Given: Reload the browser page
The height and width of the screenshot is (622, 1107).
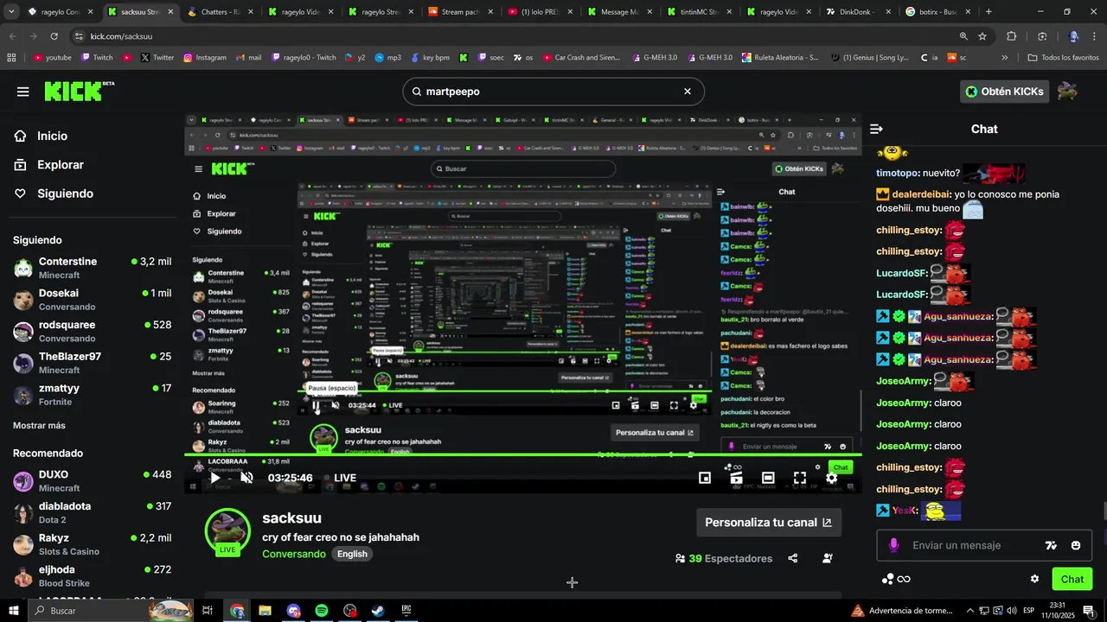Looking at the screenshot, I should click(54, 36).
